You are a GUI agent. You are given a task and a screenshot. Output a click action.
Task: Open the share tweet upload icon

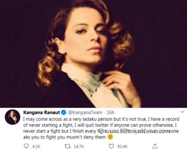155,146
